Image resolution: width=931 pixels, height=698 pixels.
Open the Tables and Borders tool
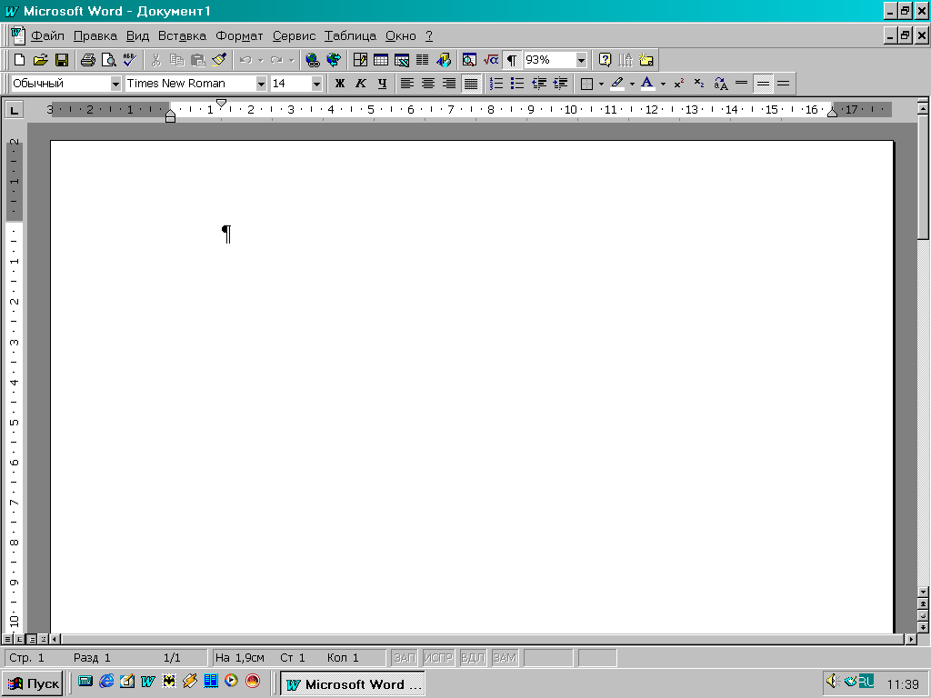pyautogui.click(x=360, y=60)
